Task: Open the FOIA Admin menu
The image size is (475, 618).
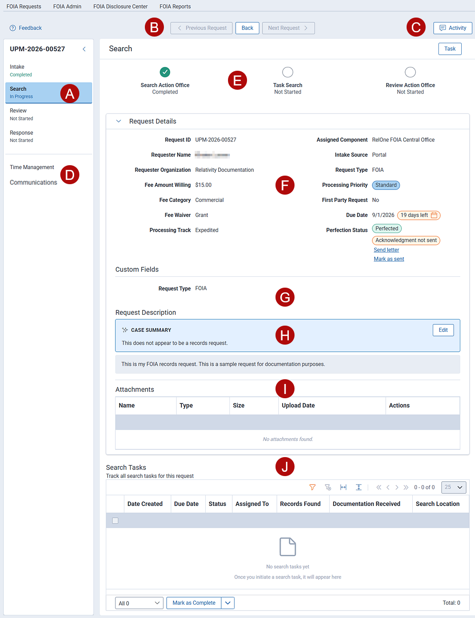Action: (x=67, y=7)
